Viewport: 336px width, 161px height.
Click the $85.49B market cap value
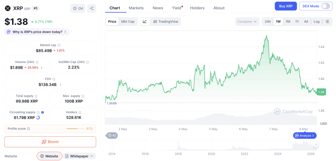(44, 51)
